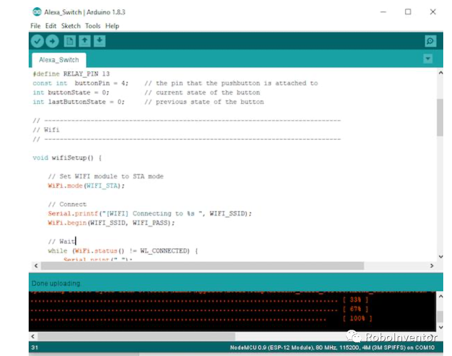Click the Upload arrow icon
The height and width of the screenshot is (356, 452).
click(53, 41)
